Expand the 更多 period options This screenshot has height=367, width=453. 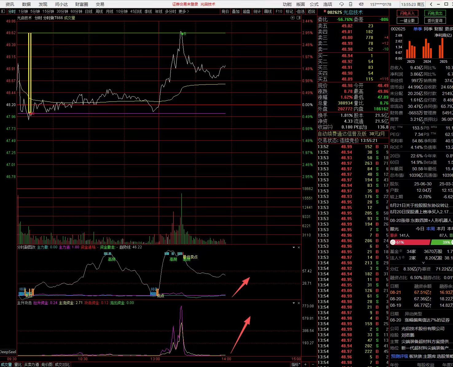[184, 11]
